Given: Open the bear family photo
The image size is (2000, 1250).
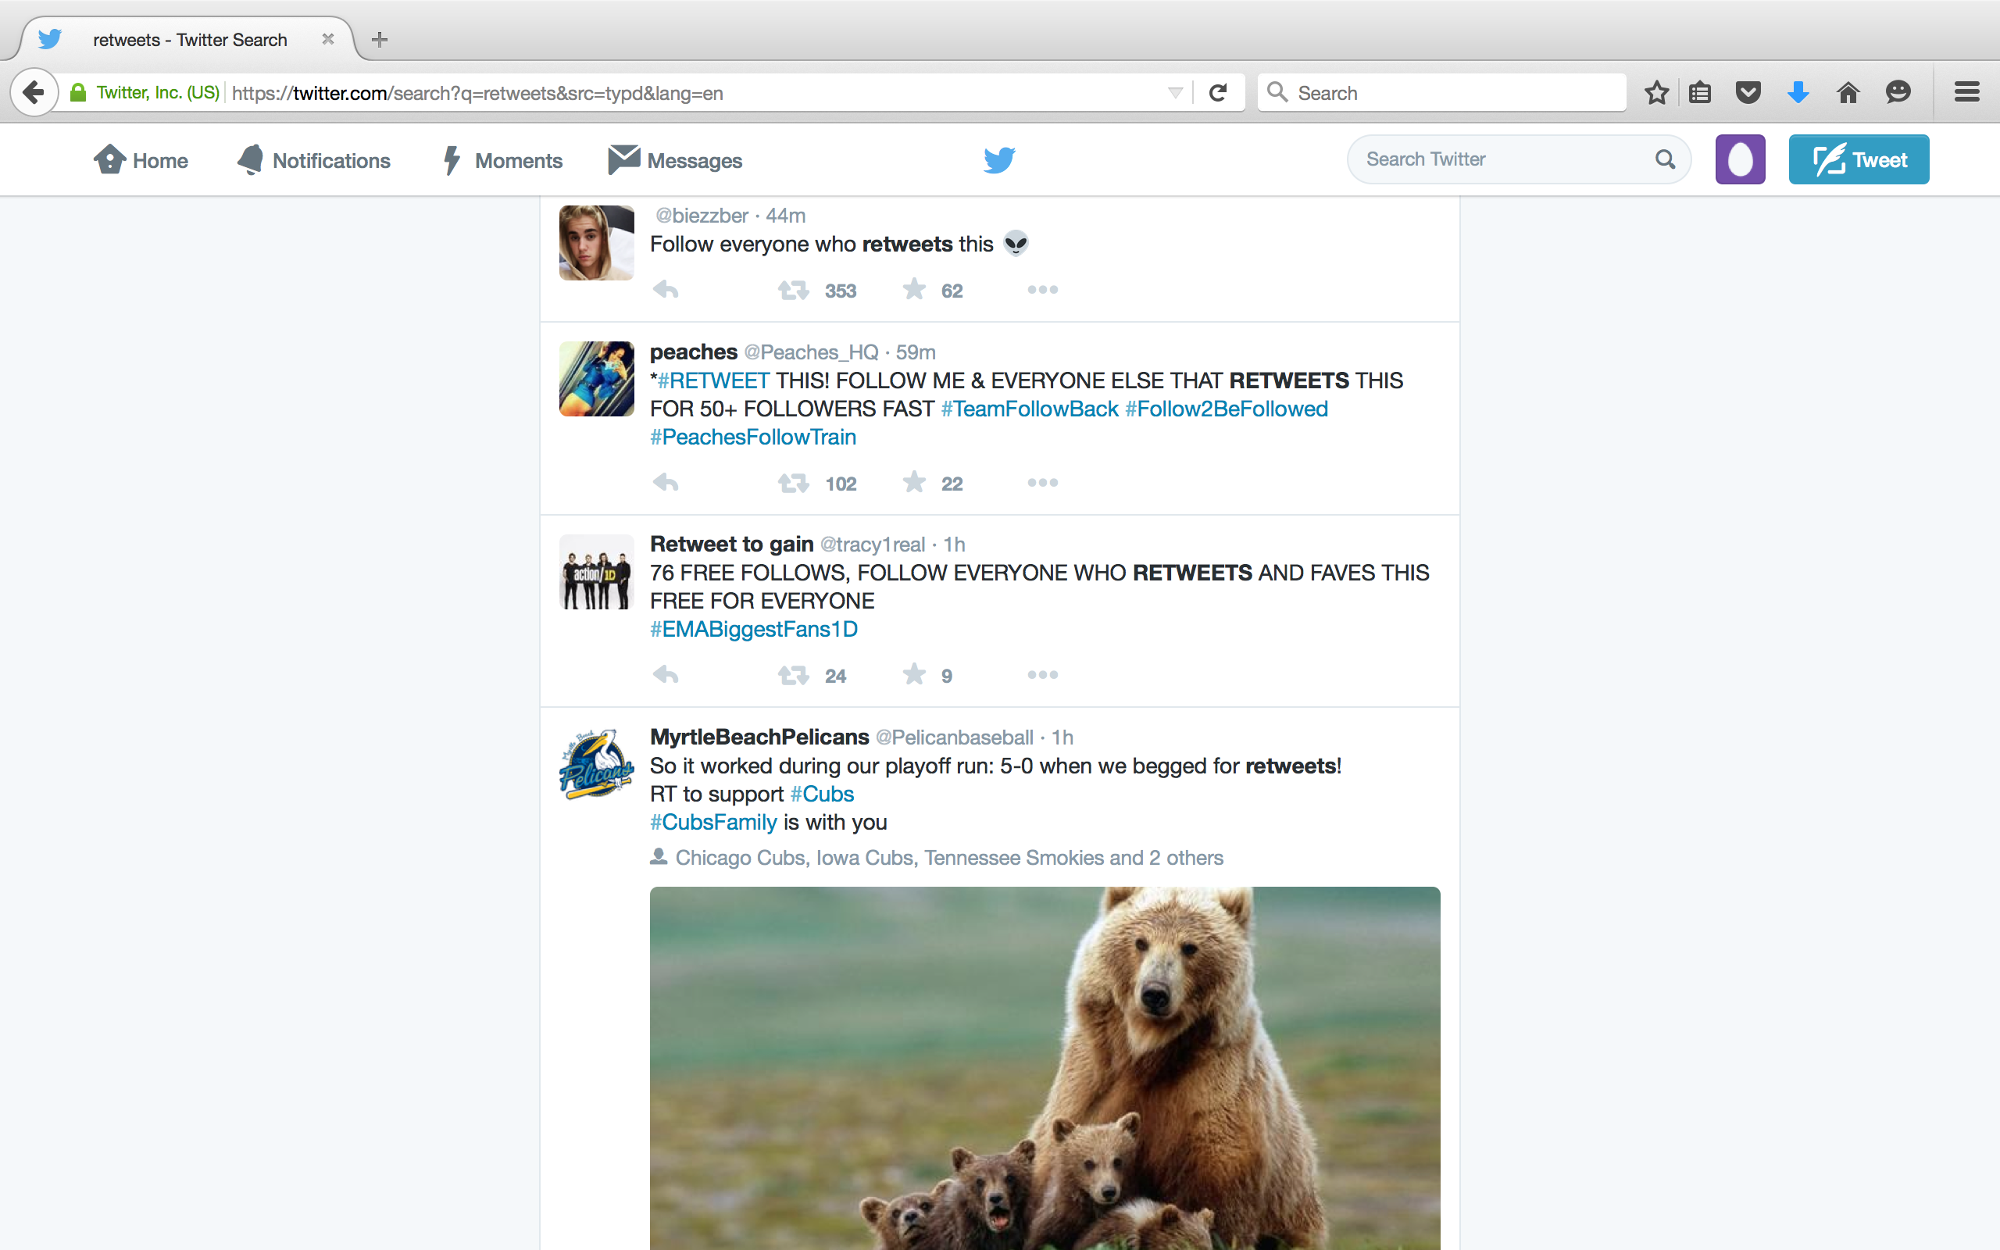Looking at the screenshot, I should (x=1045, y=1068).
